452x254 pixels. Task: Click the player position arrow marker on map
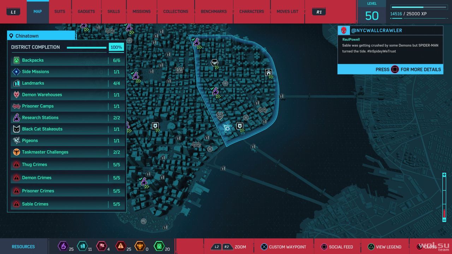point(227,128)
